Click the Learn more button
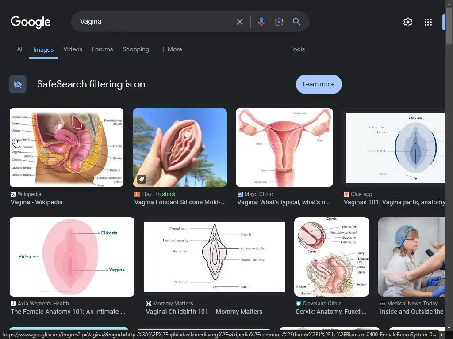Viewport: 453px width, 339px height. tap(319, 84)
